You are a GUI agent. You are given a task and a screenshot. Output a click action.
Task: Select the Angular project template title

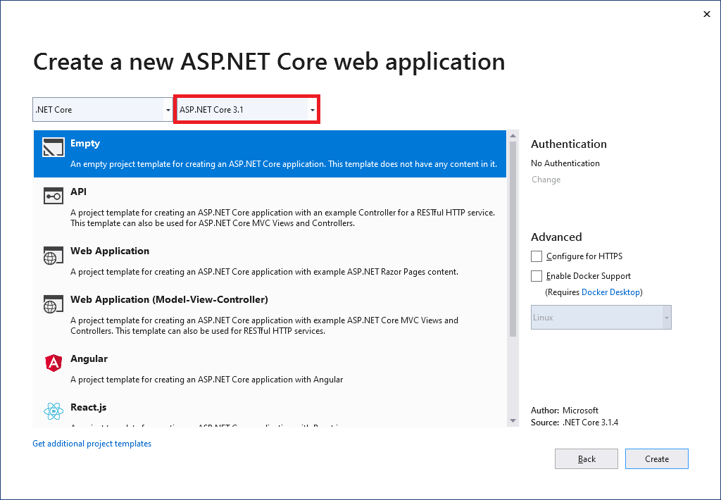pyautogui.click(x=89, y=358)
